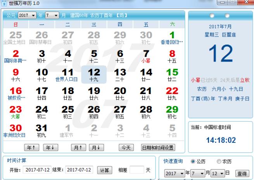Click the 年↑ previous year button
This screenshot has height=180, width=254.
click(31, 147)
